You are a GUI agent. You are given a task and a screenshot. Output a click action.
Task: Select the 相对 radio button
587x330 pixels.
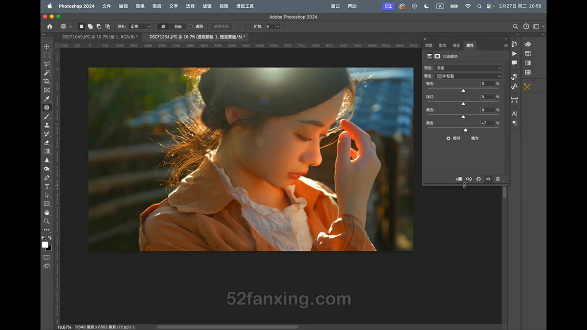click(448, 138)
